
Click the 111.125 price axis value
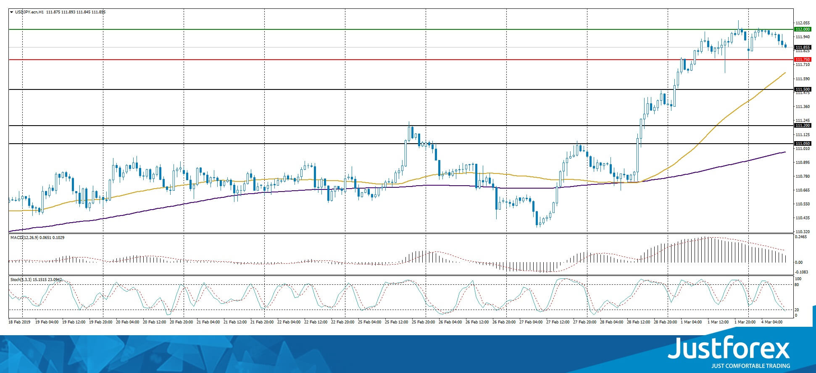click(x=803, y=135)
